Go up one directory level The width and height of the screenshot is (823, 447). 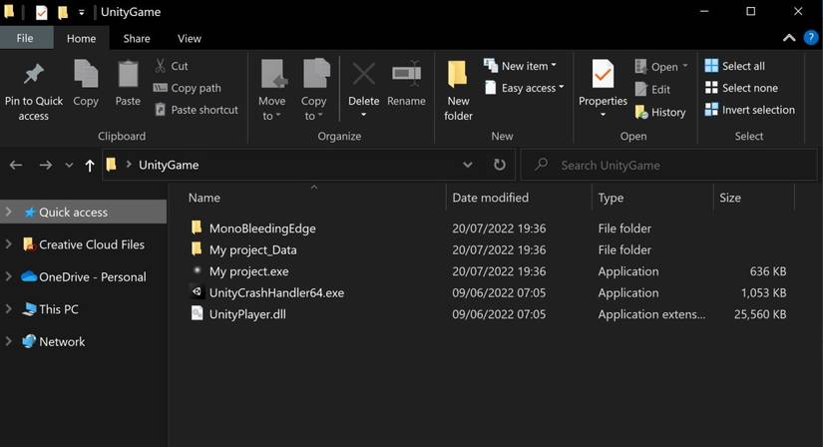tap(90, 166)
